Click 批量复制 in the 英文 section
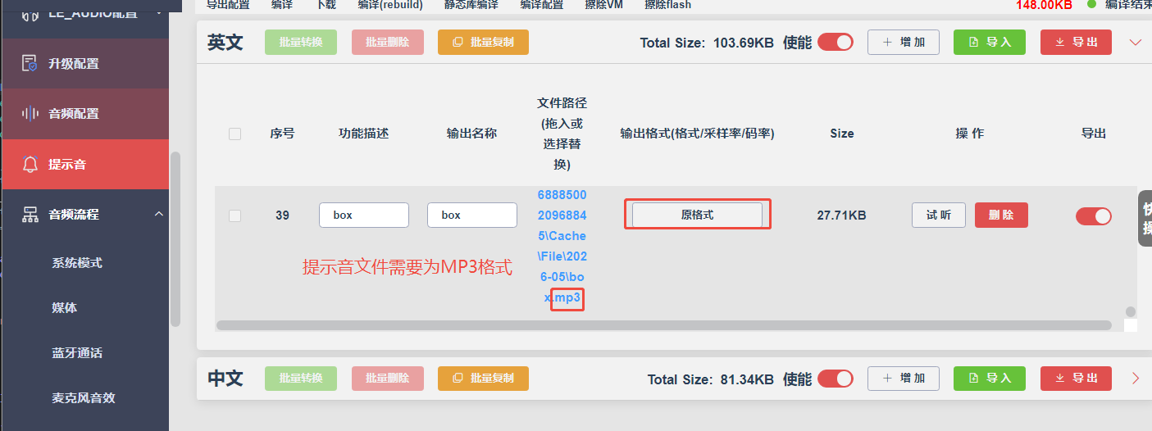This screenshot has height=431, width=1152. pyautogui.click(x=483, y=42)
